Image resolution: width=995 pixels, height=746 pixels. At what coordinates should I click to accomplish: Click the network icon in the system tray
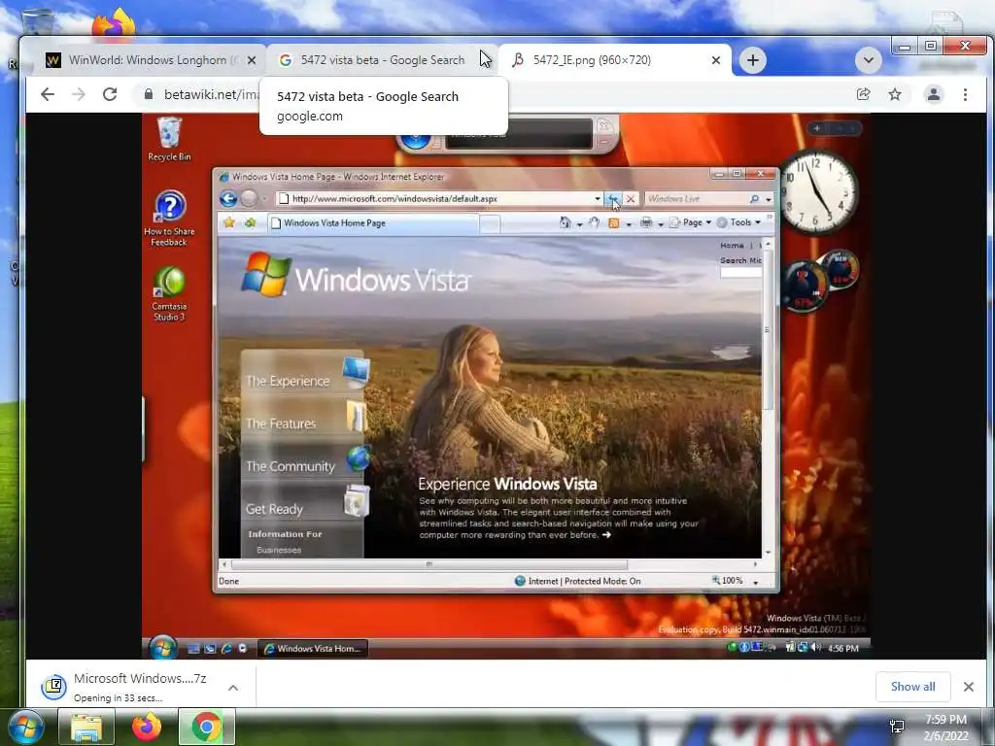coord(897,727)
